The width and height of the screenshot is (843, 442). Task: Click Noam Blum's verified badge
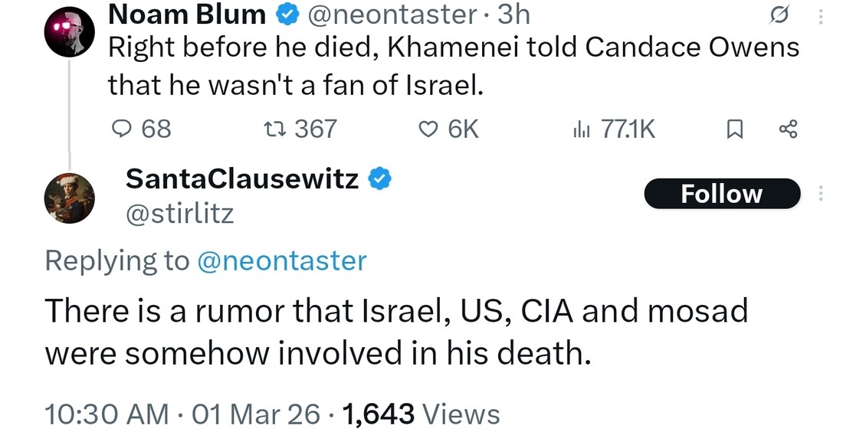[x=287, y=14]
